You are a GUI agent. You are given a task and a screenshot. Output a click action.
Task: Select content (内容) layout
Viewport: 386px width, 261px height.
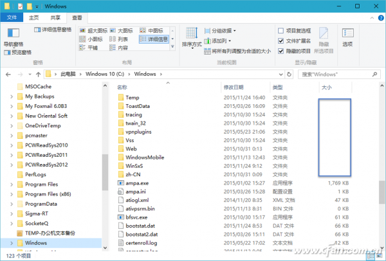tap(119, 48)
